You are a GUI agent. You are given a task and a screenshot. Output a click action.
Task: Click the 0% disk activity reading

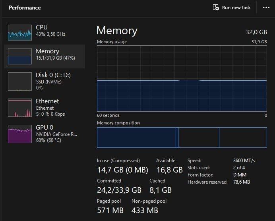[39, 88]
